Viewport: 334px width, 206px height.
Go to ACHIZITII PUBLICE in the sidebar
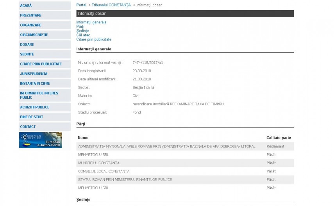34,107
